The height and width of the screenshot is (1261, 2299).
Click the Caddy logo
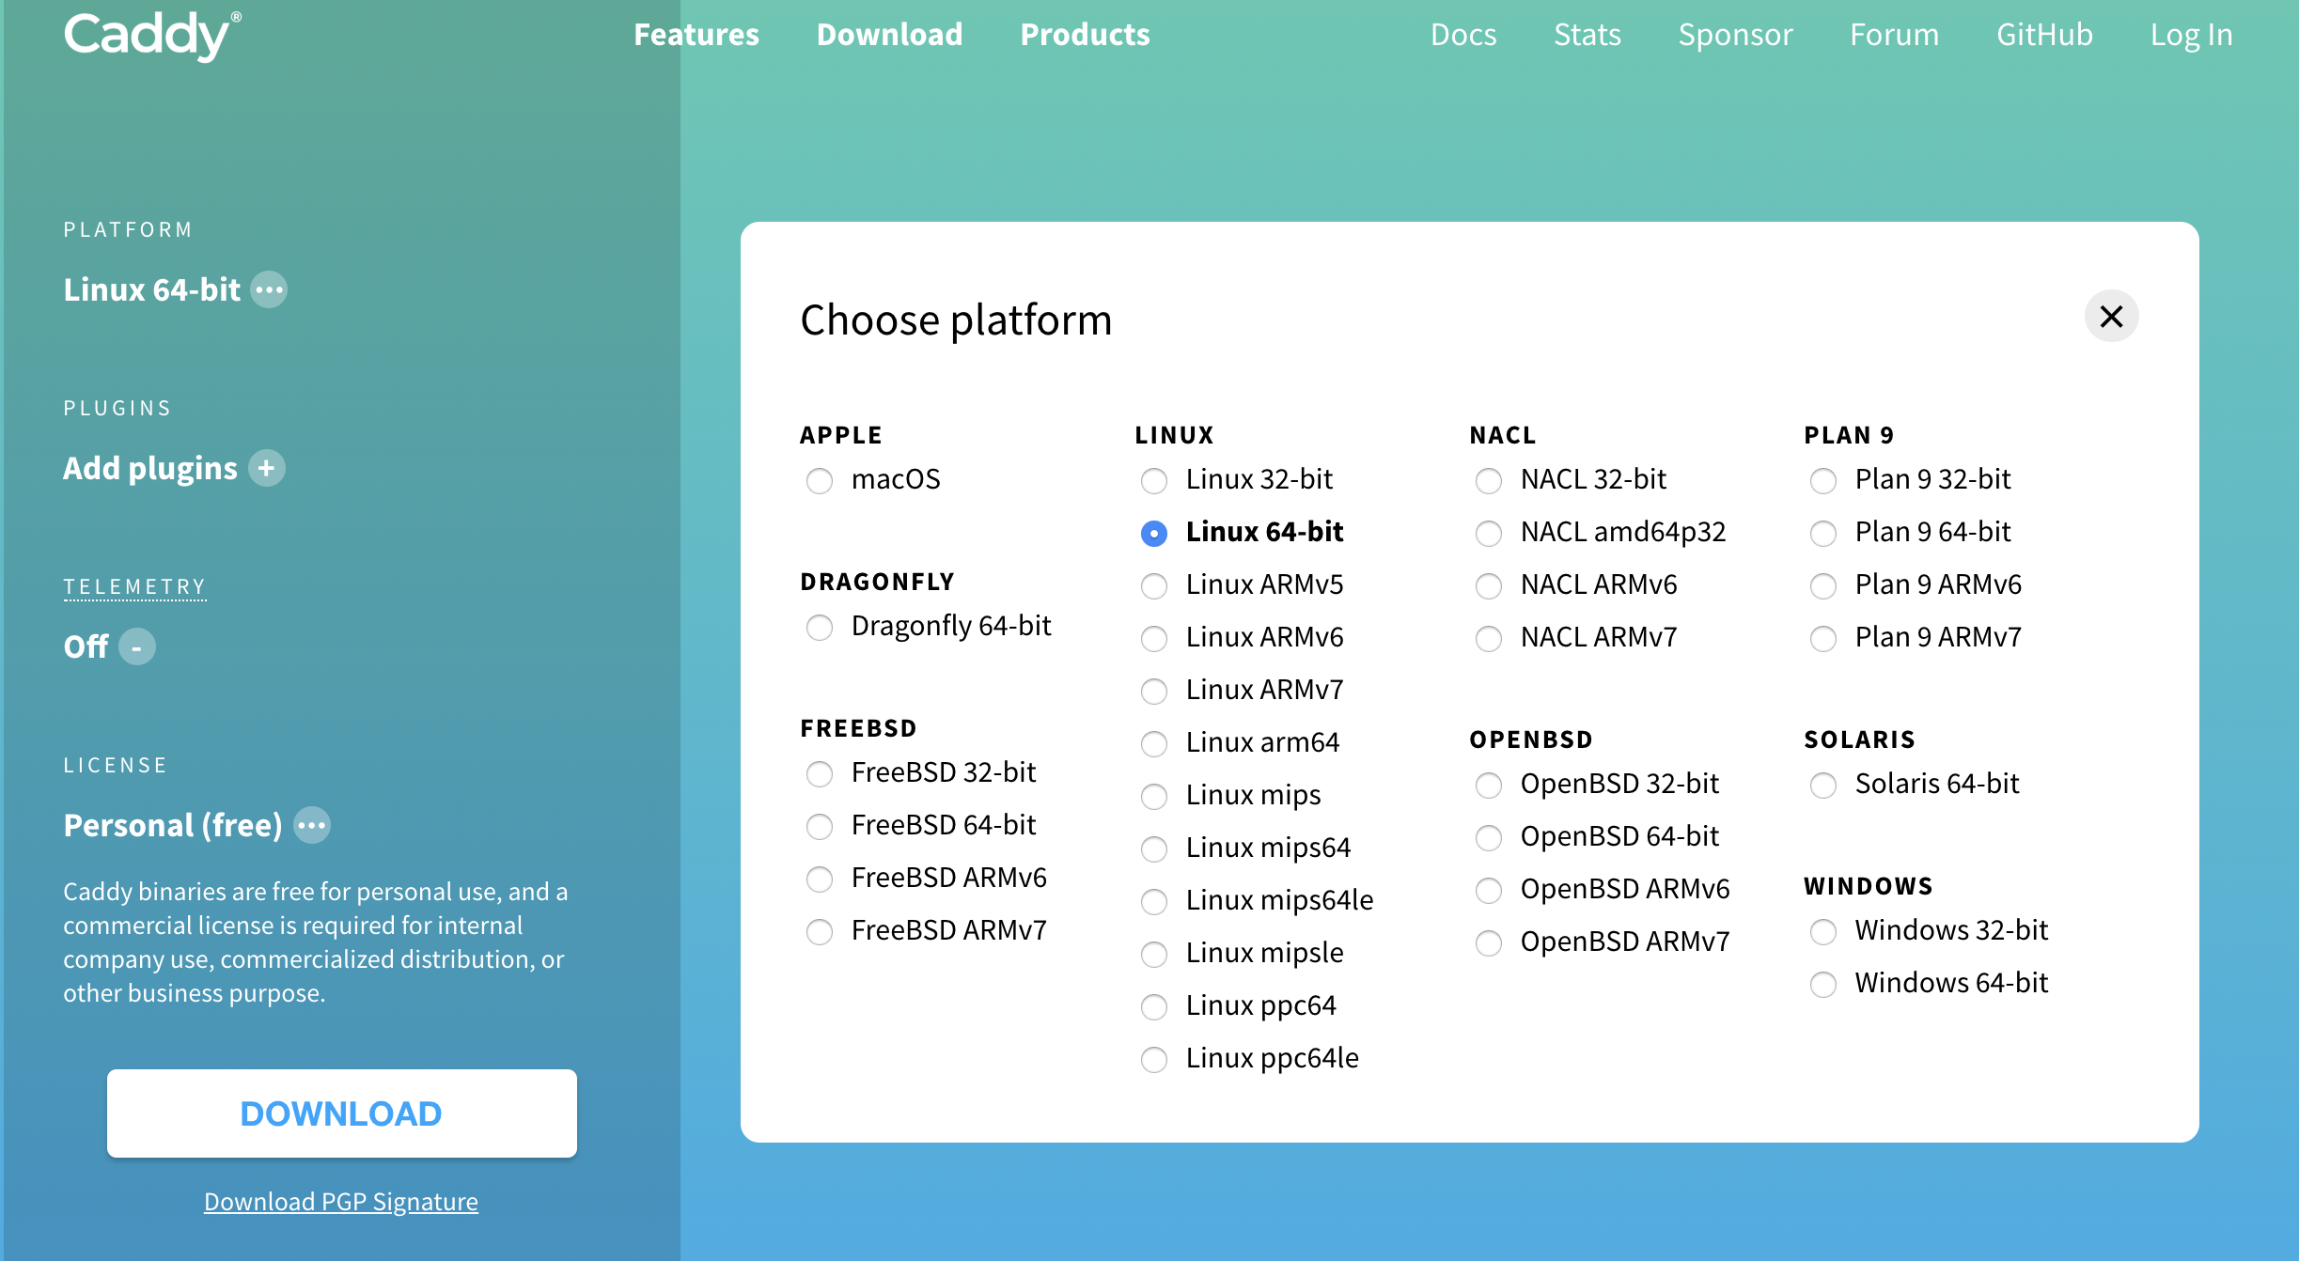click(x=152, y=36)
